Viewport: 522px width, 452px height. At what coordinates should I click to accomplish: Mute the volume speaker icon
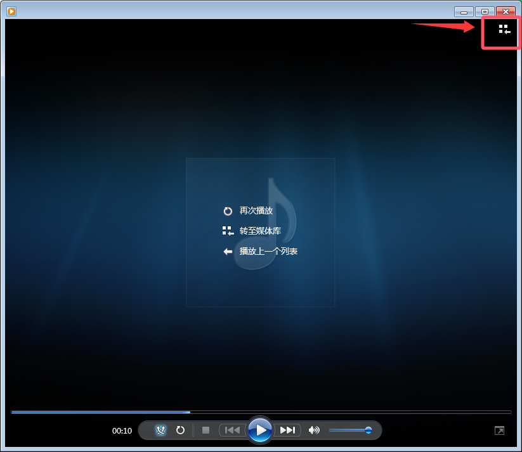point(313,430)
